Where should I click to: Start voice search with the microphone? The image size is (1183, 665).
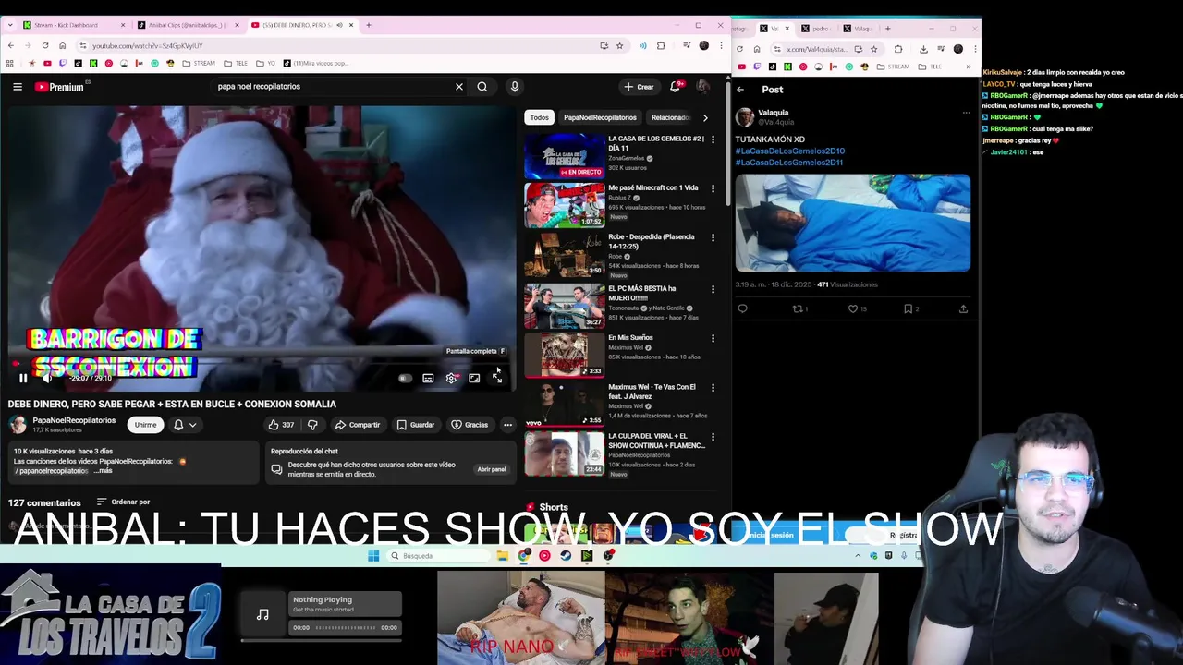click(x=515, y=87)
